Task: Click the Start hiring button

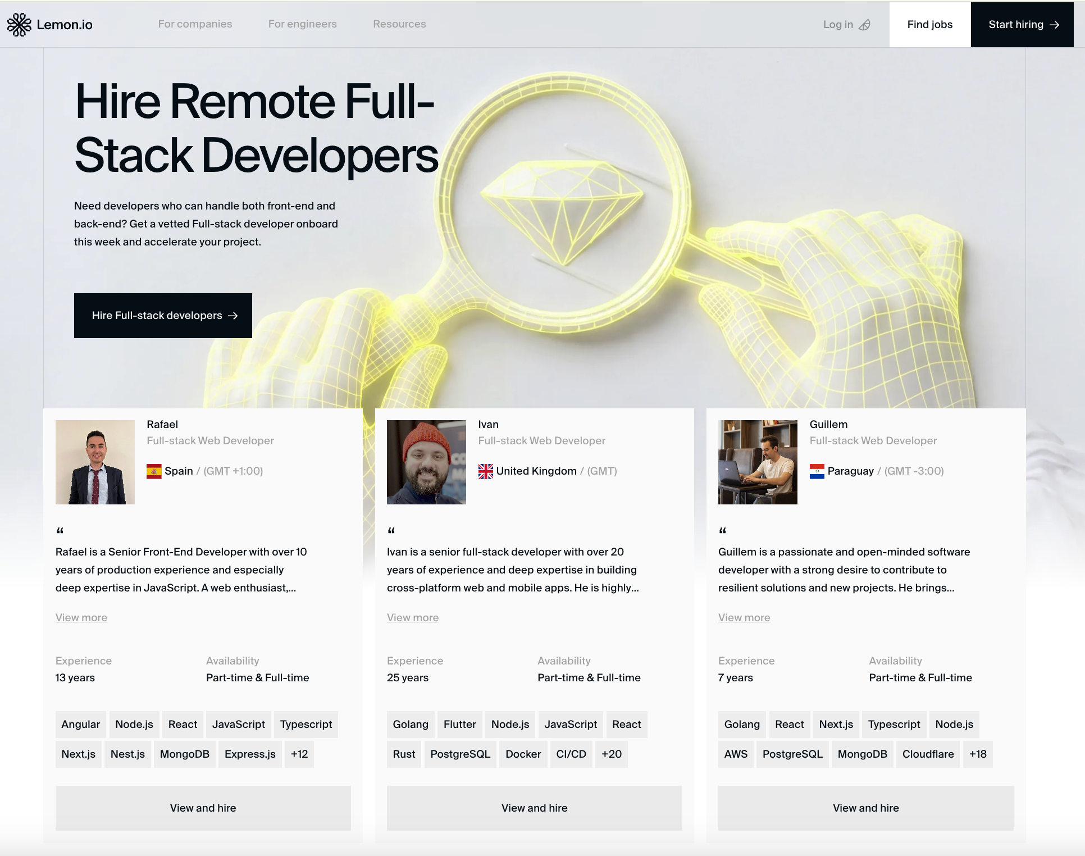Action: coord(1022,25)
